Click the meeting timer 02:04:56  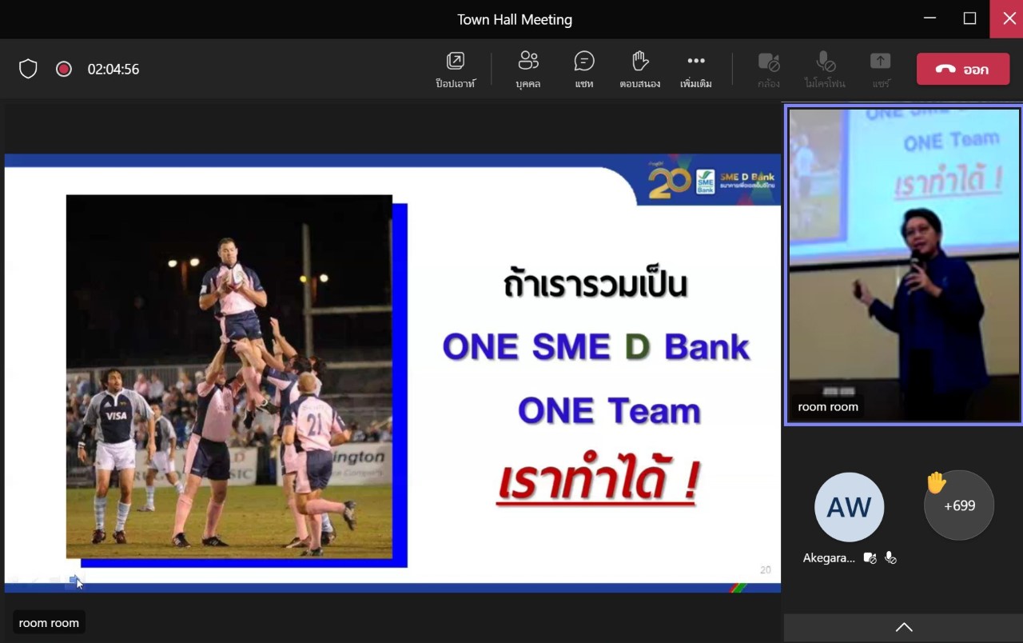coord(113,69)
